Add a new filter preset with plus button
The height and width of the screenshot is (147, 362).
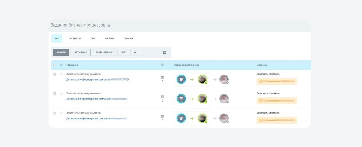(135, 52)
